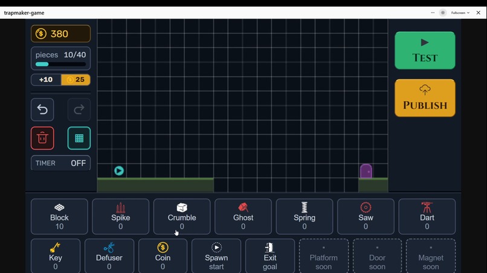The width and height of the screenshot is (487, 273).
Task: Click the redo arrow button
Action: click(x=79, y=110)
